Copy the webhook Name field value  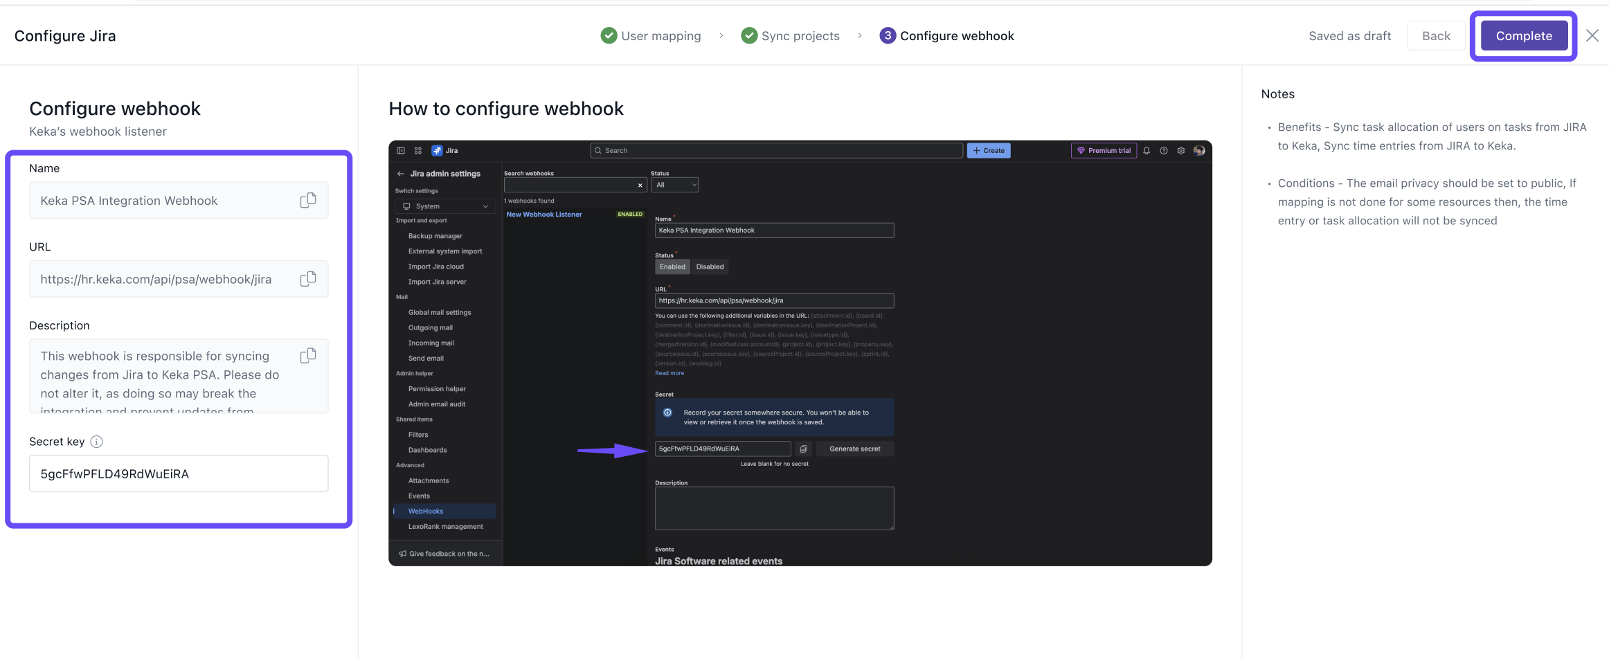pos(308,200)
